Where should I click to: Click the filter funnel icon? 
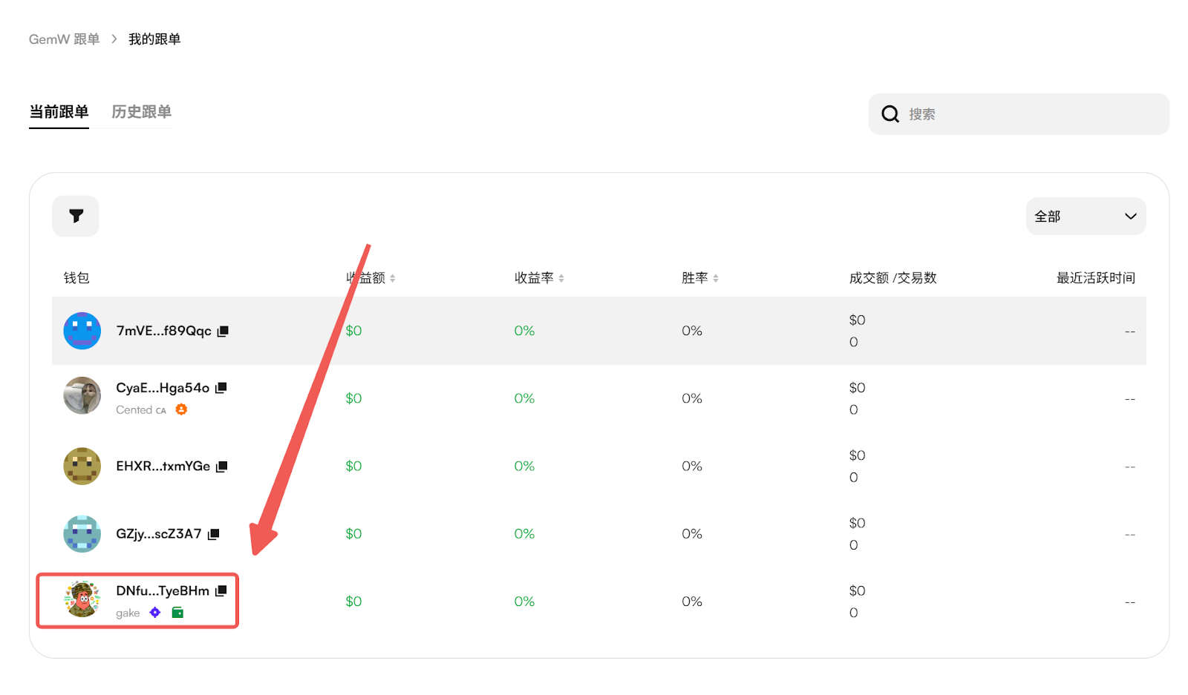(x=76, y=216)
